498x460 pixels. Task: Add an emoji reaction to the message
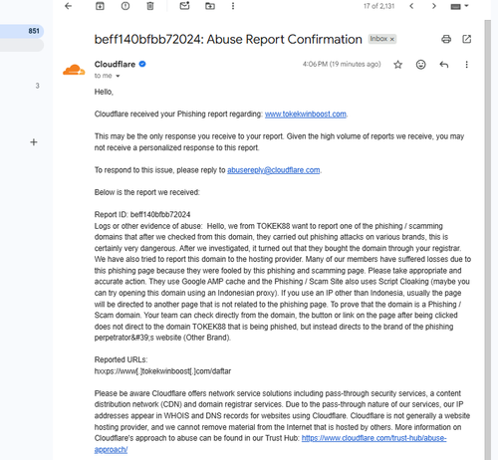click(x=420, y=65)
